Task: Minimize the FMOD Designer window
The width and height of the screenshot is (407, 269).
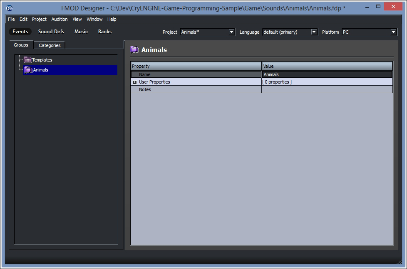Action: tap(367, 7)
